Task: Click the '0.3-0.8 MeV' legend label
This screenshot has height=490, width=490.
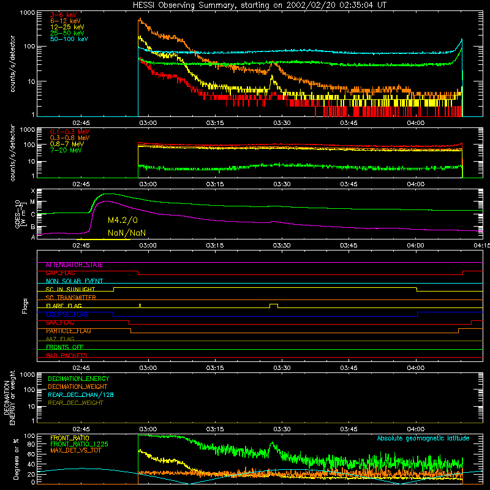Action: [x=70, y=138]
